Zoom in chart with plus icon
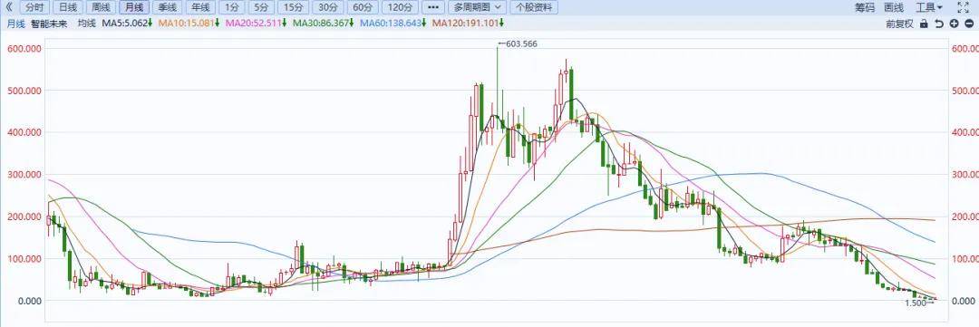This screenshot has height=327, width=979. pyautogui.click(x=954, y=24)
